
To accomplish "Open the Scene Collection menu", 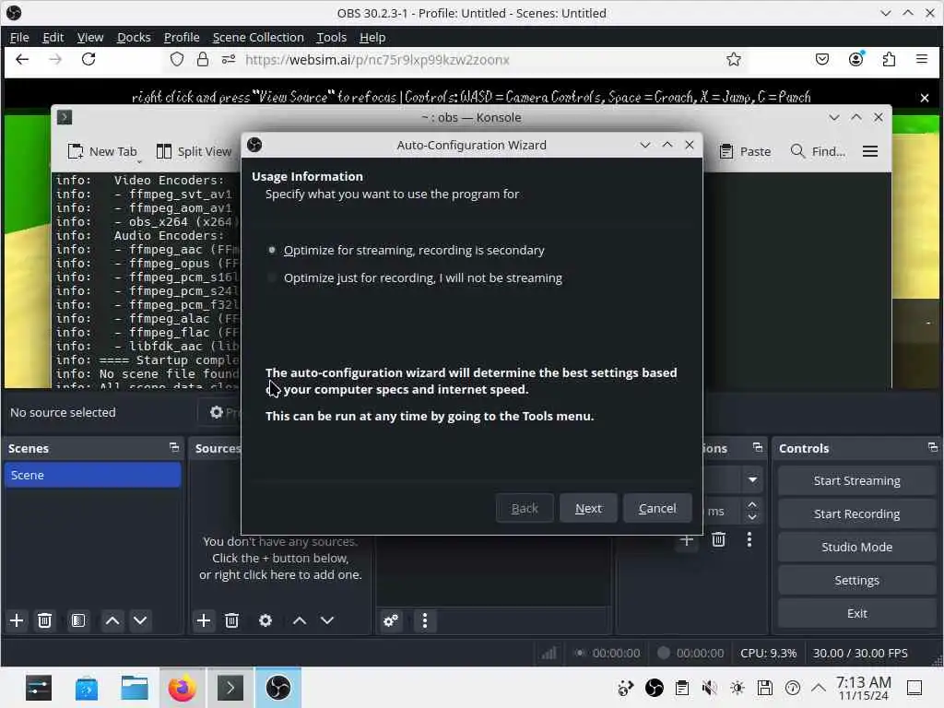I will point(258,37).
